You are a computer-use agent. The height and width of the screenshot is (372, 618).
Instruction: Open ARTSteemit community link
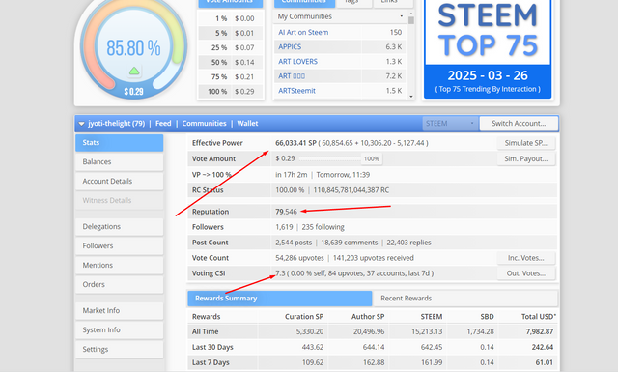pos(296,91)
